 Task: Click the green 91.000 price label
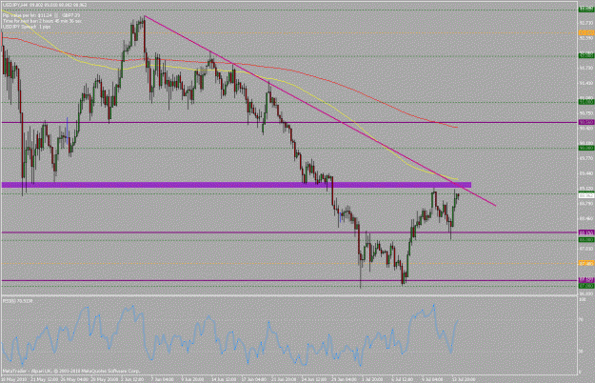pyautogui.click(x=586, y=102)
